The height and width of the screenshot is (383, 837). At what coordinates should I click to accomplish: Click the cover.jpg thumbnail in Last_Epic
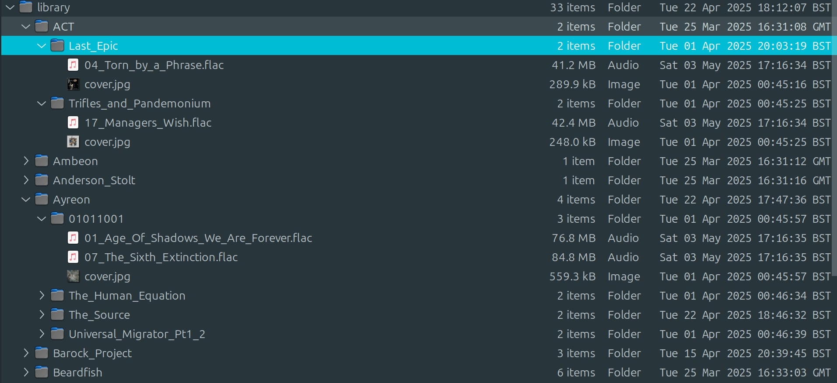tap(73, 84)
